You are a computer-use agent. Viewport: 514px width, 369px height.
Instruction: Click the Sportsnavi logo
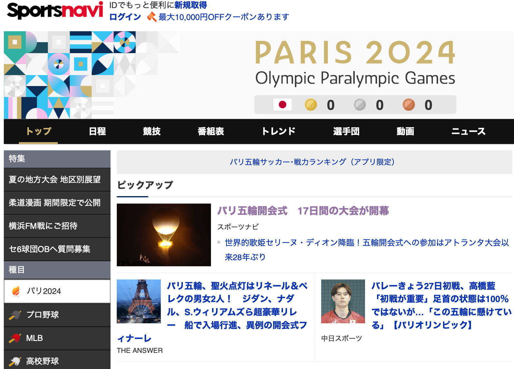[x=55, y=11]
